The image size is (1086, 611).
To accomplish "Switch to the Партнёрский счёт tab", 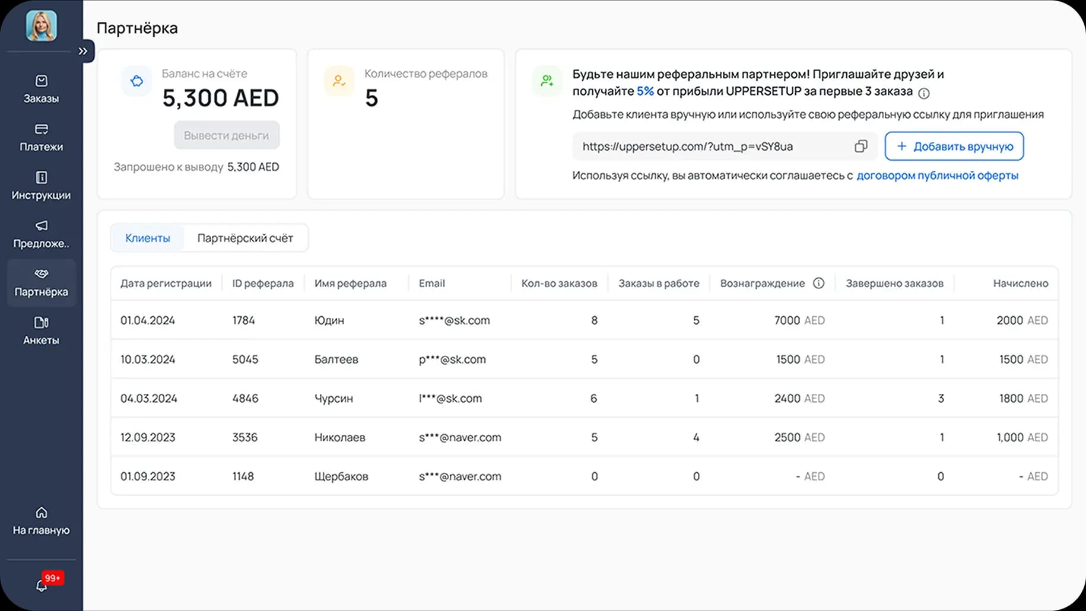I will tap(245, 238).
